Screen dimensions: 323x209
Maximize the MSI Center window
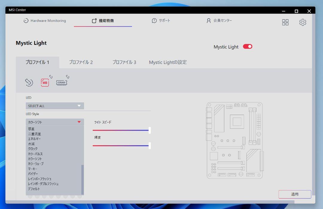click(x=296, y=11)
